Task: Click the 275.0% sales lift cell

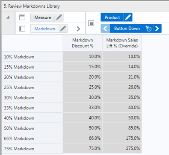Action: [x=122, y=149]
